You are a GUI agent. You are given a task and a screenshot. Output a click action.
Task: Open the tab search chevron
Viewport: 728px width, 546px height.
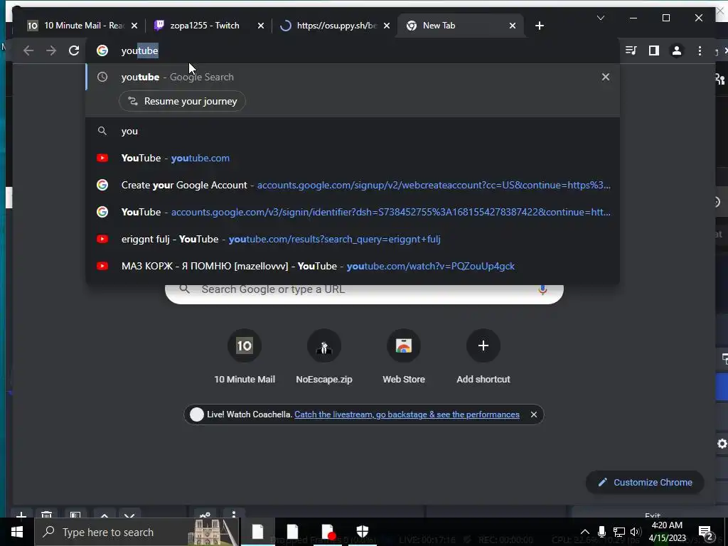point(600,18)
